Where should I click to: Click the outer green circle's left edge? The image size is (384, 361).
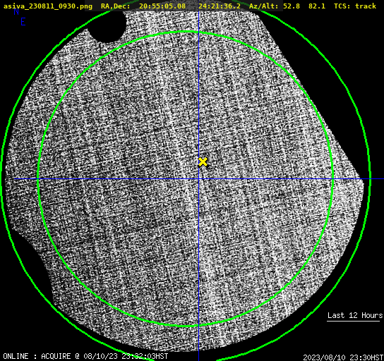click(1, 179)
